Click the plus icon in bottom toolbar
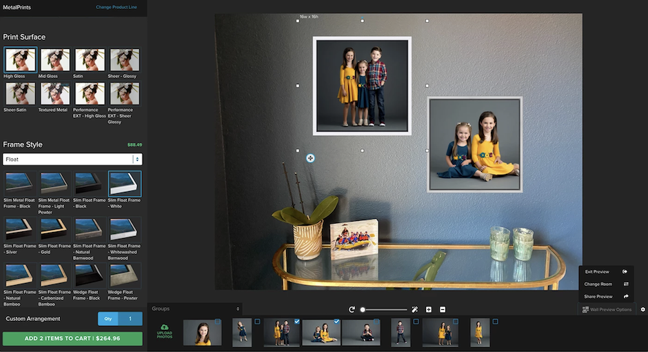Screen dimensions: 648x352 429,309
